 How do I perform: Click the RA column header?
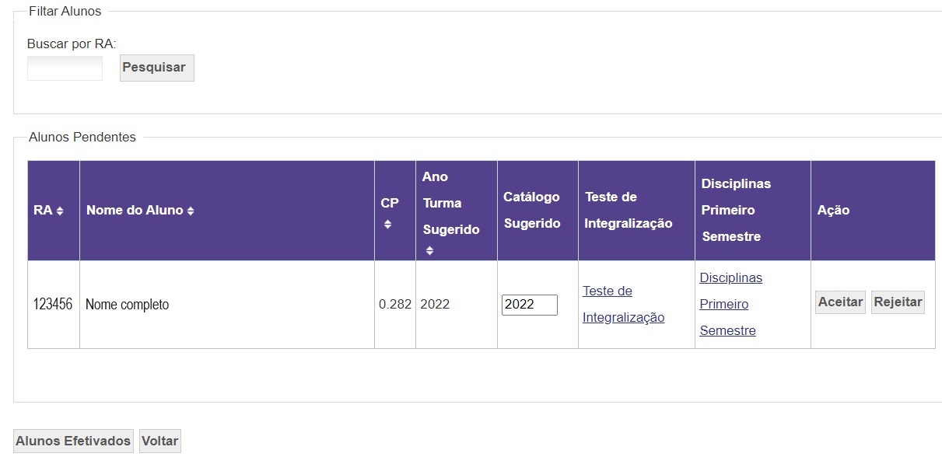[54, 211]
